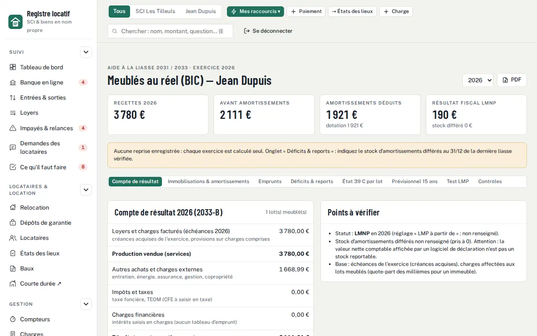Open the 2026 year dropdown
Image resolution: width=537 pixels, height=336 pixels.
pos(478,80)
